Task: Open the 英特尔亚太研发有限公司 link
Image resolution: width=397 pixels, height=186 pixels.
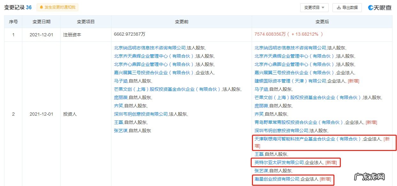Action: click(280, 162)
